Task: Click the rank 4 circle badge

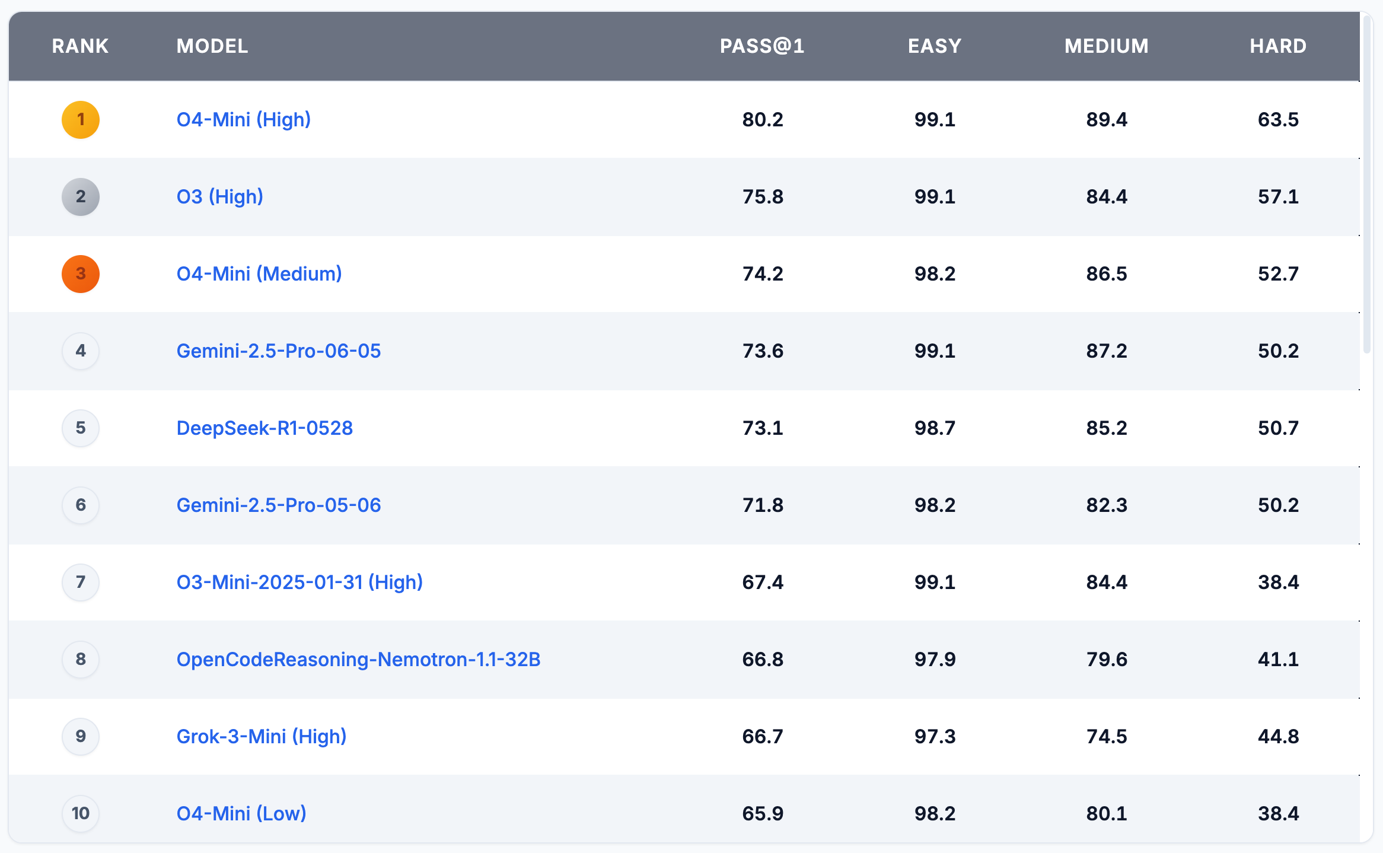Action: [x=81, y=351]
